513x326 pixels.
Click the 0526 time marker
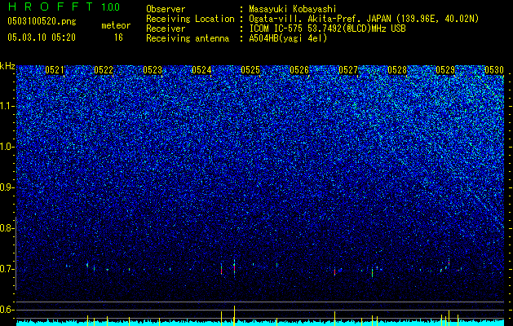299,70
